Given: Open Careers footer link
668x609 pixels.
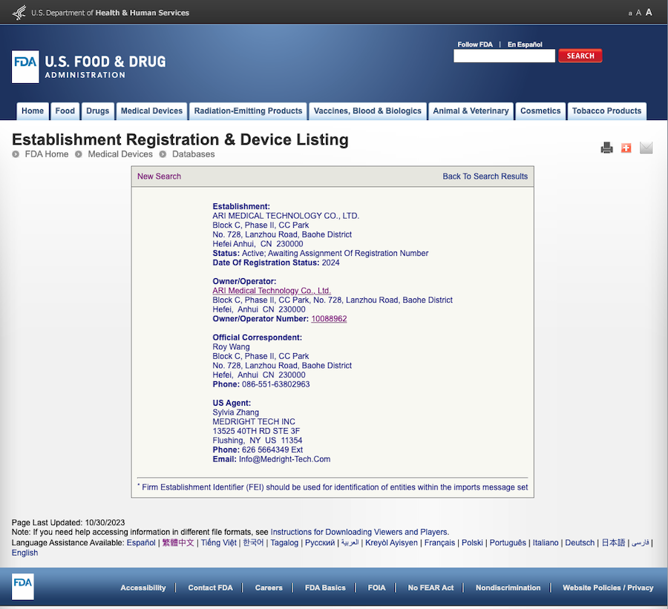Looking at the screenshot, I should tap(269, 587).
